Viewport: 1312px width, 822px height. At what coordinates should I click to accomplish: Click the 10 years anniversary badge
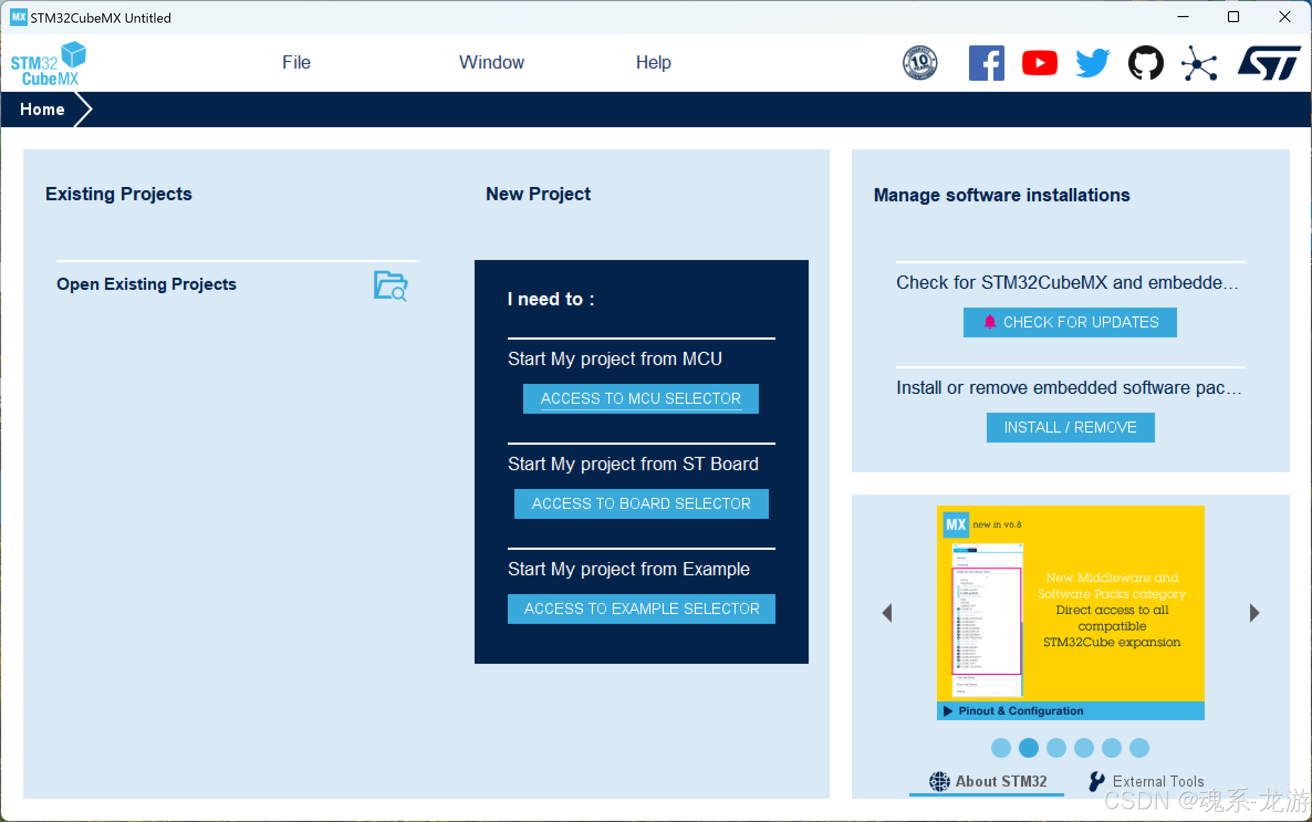coord(920,63)
